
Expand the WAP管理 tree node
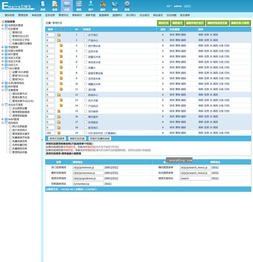[x=2, y=119]
